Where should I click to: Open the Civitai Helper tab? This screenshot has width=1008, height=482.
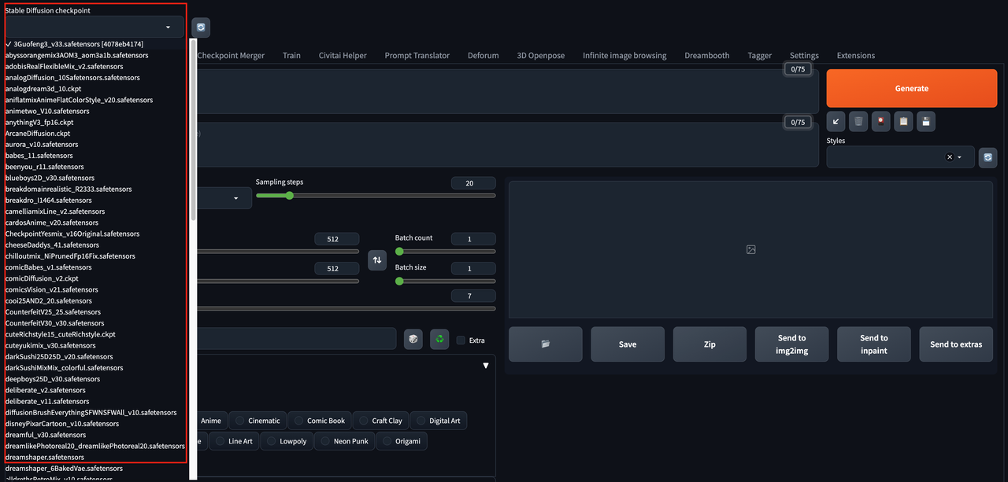[343, 56]
